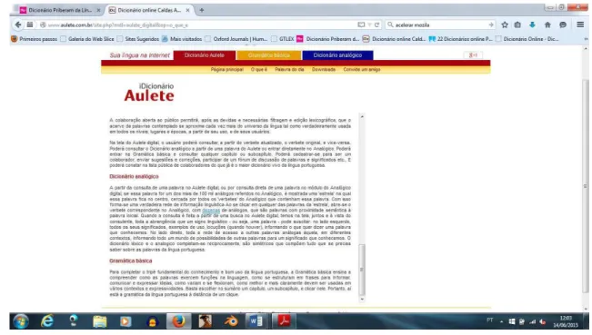Click the search box with 'acelerar mozila'
Screen dimensions: 592x335
[x=440, y=25]
